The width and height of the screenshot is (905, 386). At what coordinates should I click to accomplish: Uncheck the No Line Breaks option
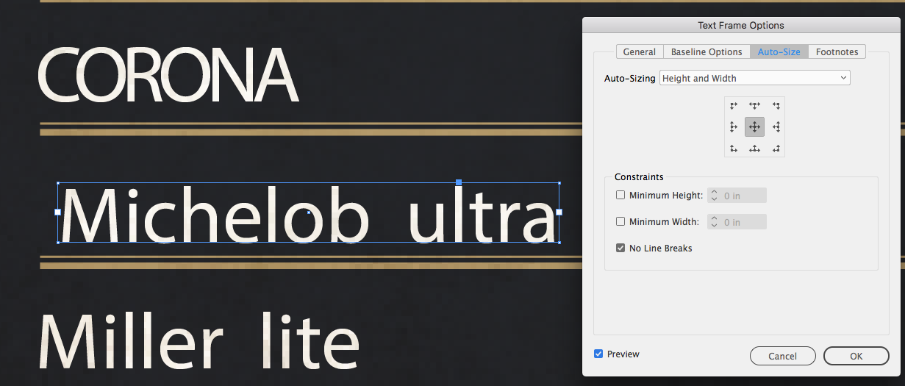point(620,249)
